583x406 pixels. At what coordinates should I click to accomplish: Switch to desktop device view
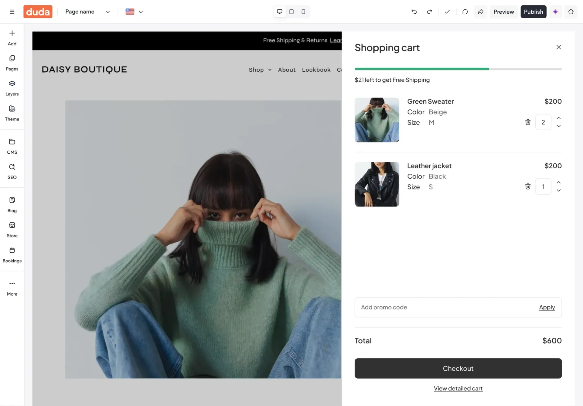(x=280, y=12)
